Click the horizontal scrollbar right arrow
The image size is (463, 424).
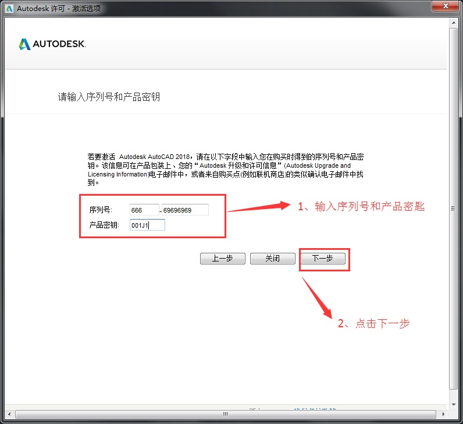point(444,414)
